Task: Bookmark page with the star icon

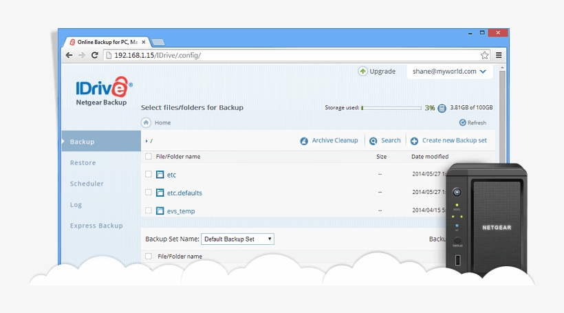Action: pos(484,55)
